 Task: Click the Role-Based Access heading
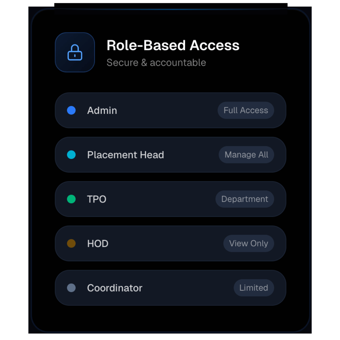[173, 45]
